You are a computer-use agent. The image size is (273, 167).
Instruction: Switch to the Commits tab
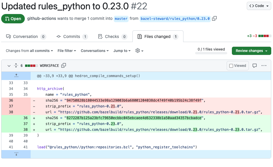click(72, 36)
